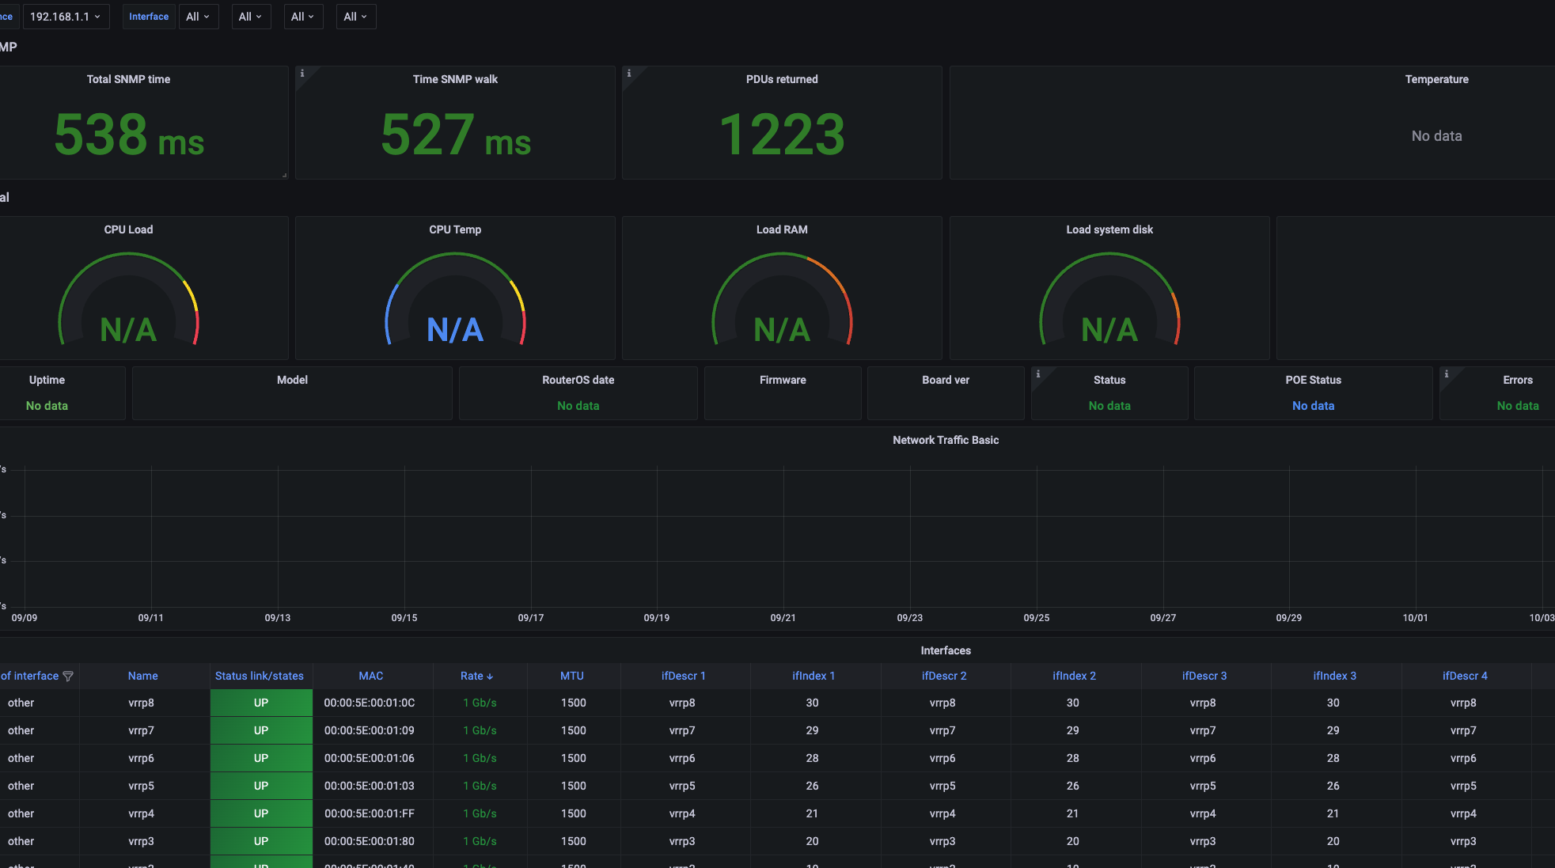The width and height of the screenshot is (1555, 868).
Task: Click Interfaces table panel title
Action: tap(946, 650)
